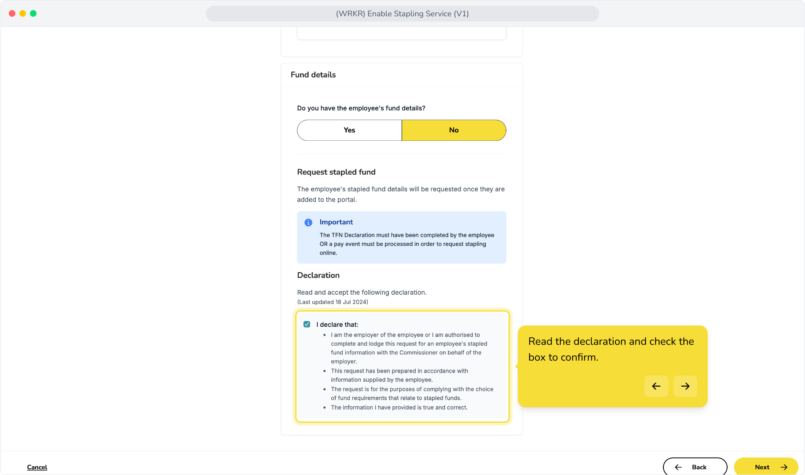The image size is (805, 475).
Task: Click the Cancel link
Action: (37, 467)
